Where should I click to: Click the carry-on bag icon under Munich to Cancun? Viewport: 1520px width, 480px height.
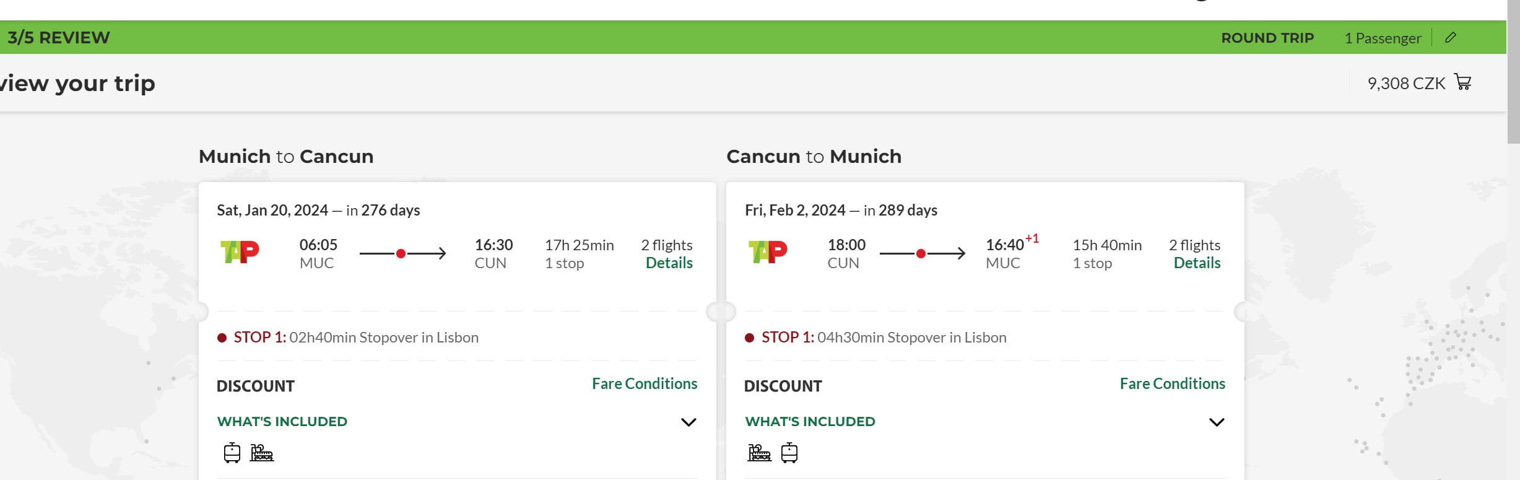(x=232, y=453)
